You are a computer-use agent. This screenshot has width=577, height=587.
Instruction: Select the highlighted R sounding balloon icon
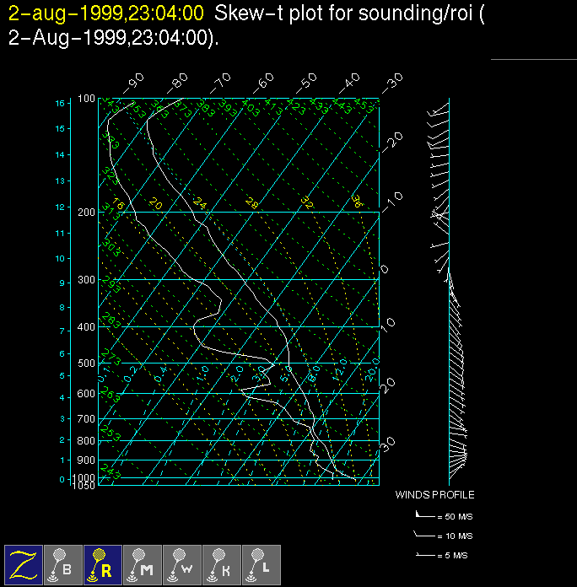coord(101,564)
